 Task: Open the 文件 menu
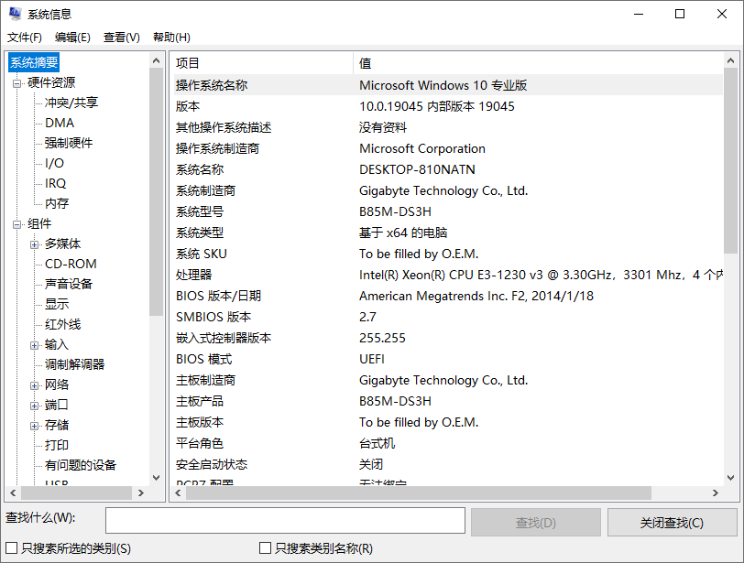pyautogui.click(x=25, y=37)
